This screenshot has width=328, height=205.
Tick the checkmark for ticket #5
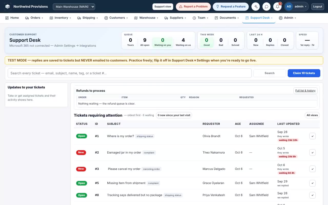312,183
